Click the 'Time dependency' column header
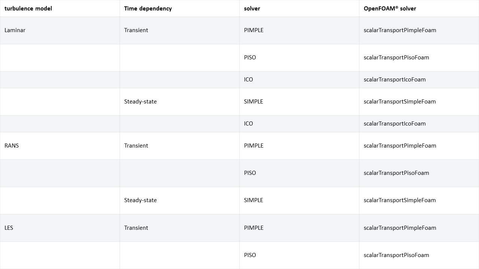This screenshot has height=269, width=479. [x=148, y=8]
